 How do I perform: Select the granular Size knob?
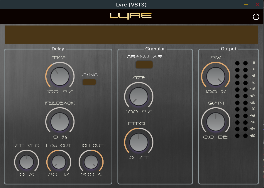pos(139,97)
